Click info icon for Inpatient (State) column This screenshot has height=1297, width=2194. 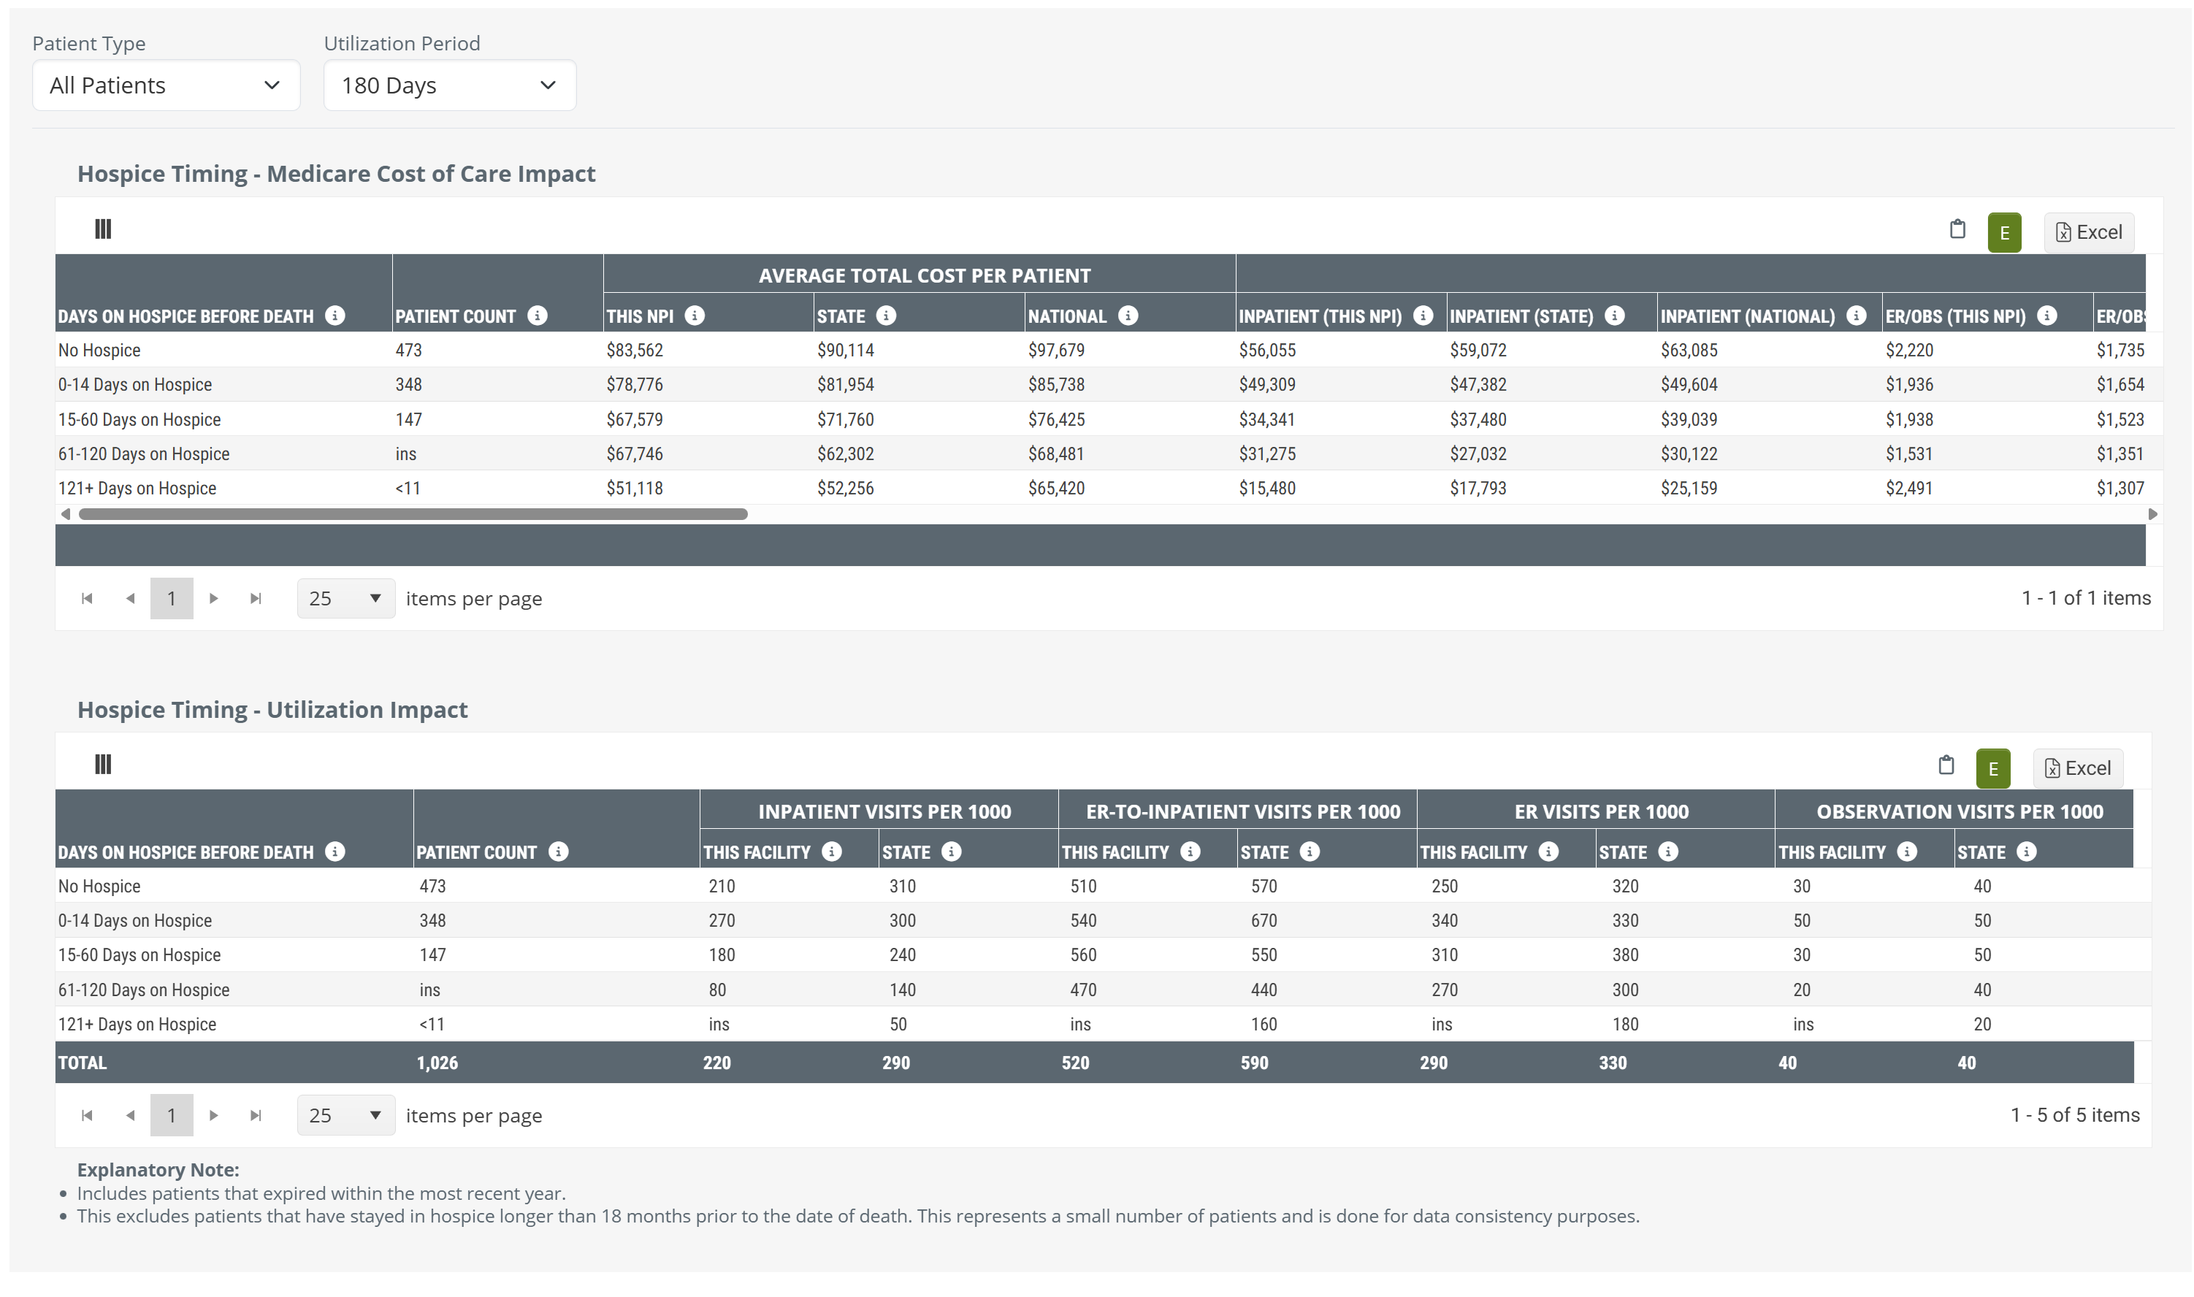[x=1613, y=315]
